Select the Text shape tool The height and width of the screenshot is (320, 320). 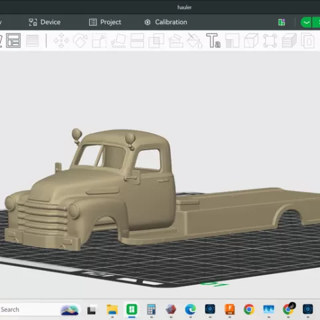pyautogui.click(x=213, y=41)
